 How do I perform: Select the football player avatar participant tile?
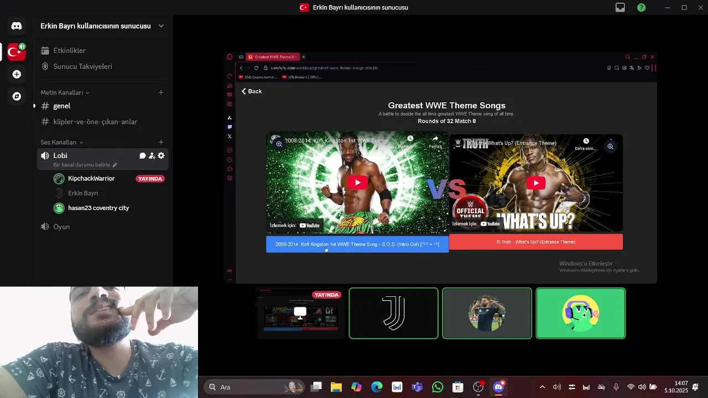[487, 313]
